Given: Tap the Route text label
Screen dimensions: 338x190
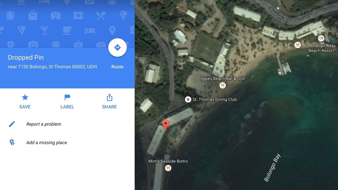Looking at the screenshot, I should pyautogui.click(x=118, y=67).
